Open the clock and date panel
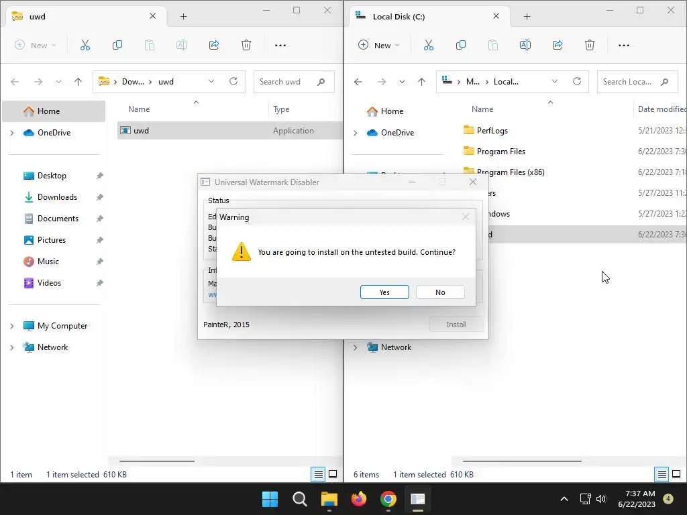The height and width of the screenshot is (515, 687). [x=637, y=499]
